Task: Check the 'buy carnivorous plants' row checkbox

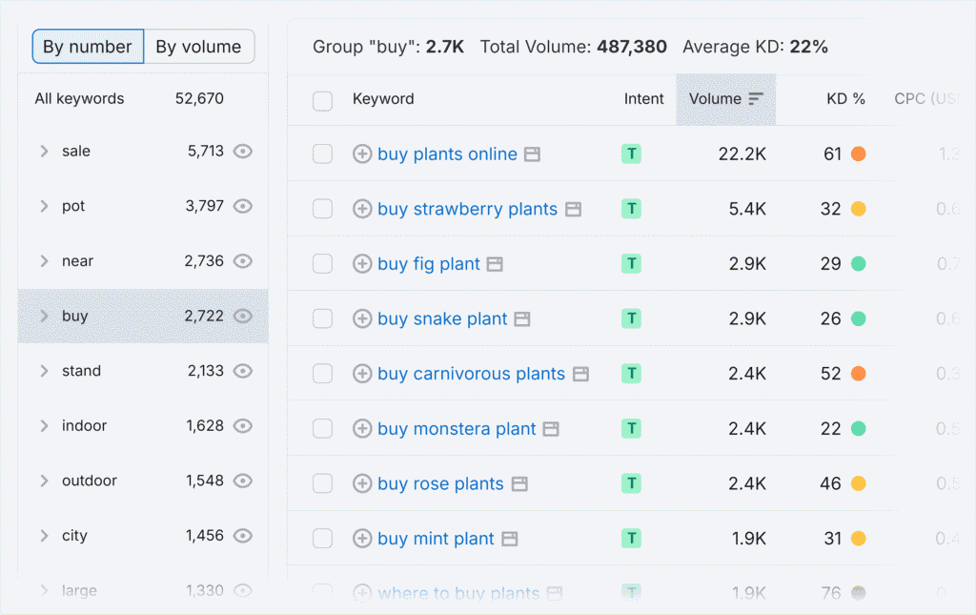Action: click(322, 374)
